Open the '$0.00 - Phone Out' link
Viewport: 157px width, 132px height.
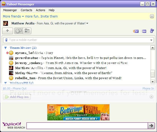(x=15, y=88)
